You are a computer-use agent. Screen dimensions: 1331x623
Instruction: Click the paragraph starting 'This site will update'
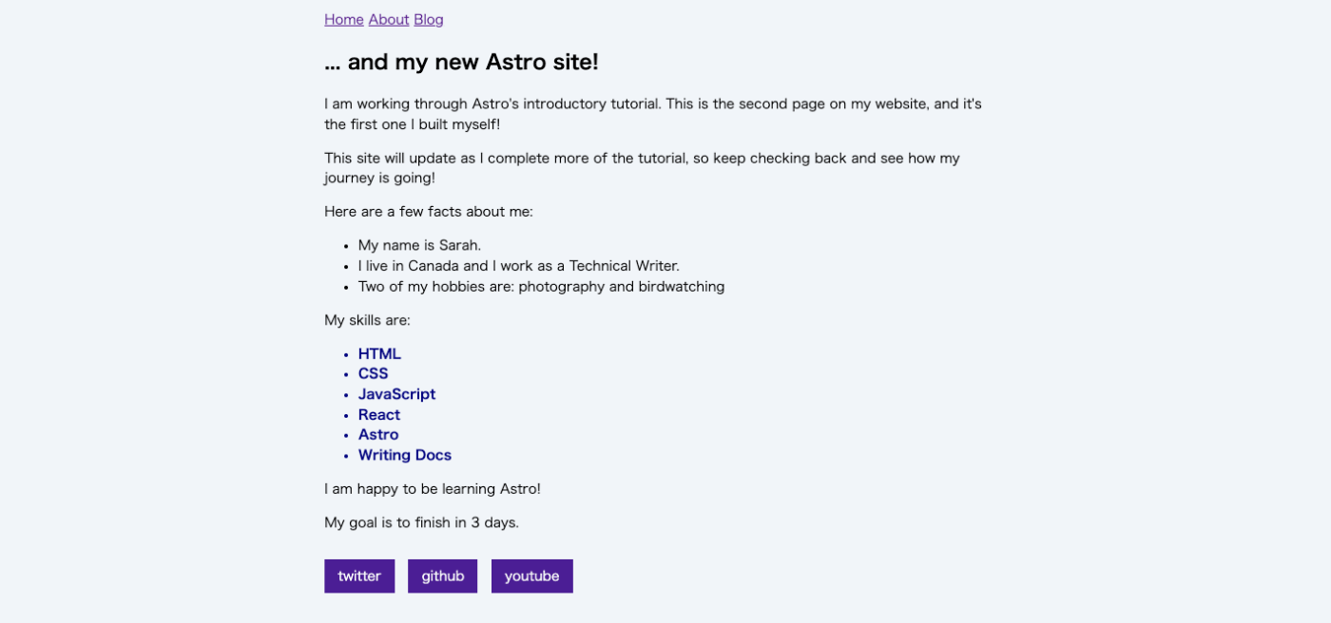click(x=643, y=168)
